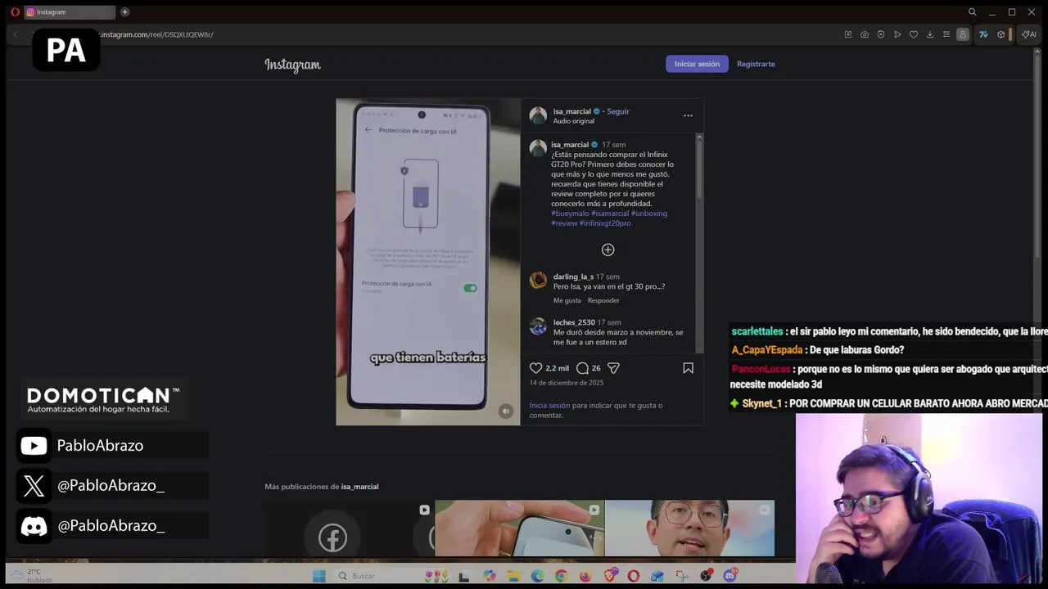Open the man with glasses thumbnail
Viewport: 1048px width, 589px height.
point(689,528)
